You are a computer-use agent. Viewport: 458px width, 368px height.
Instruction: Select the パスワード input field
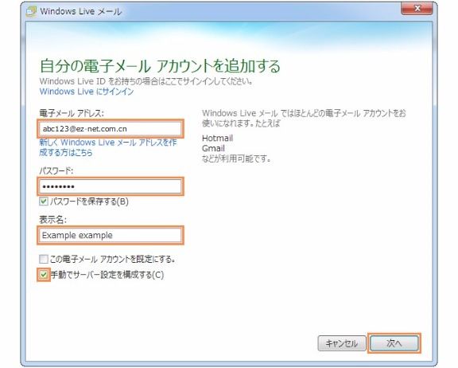tap(111, 186)
